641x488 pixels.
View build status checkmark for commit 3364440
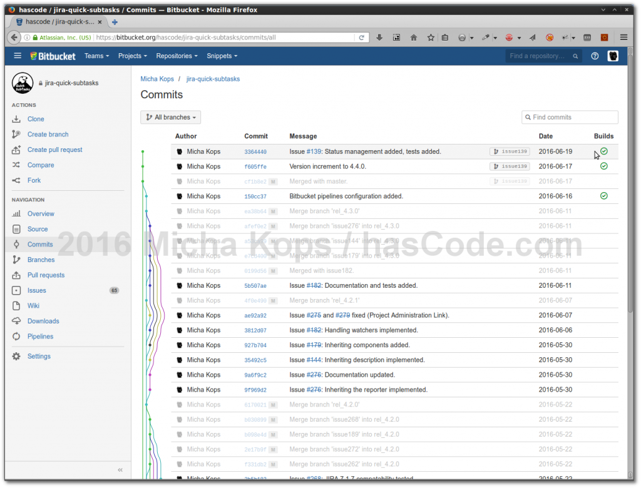pos(604,151)
